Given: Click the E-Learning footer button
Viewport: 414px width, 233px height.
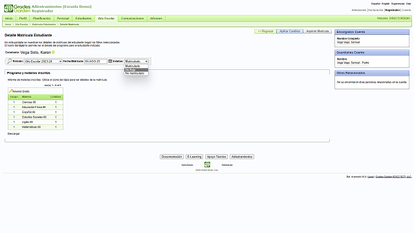Looking at the screenshot, I should 194,157.
